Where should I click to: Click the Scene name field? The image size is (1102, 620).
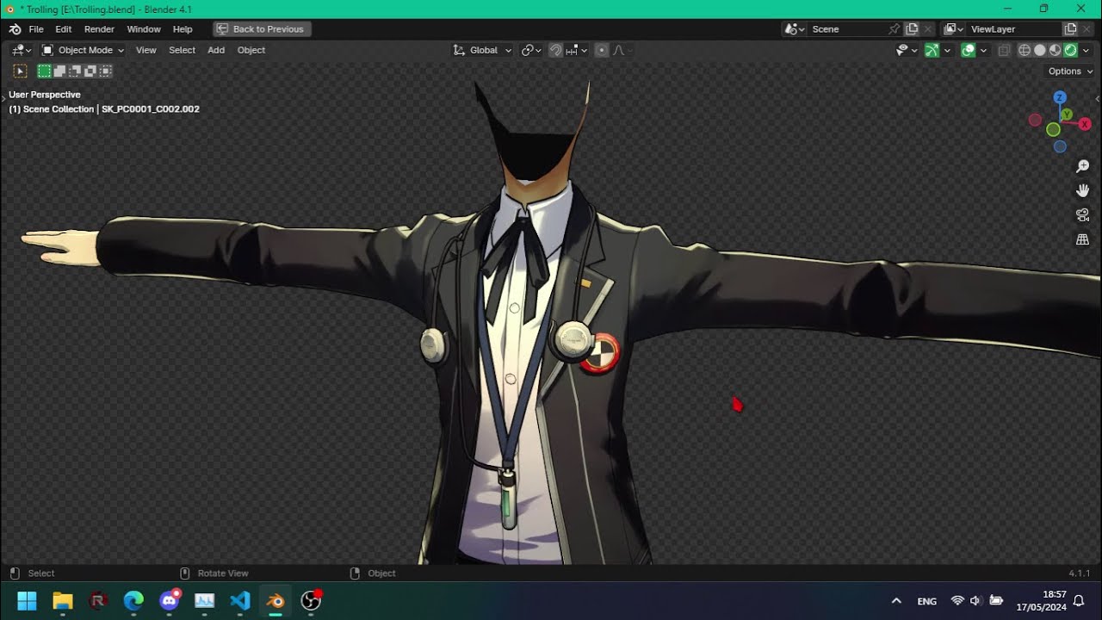point(848,29)
